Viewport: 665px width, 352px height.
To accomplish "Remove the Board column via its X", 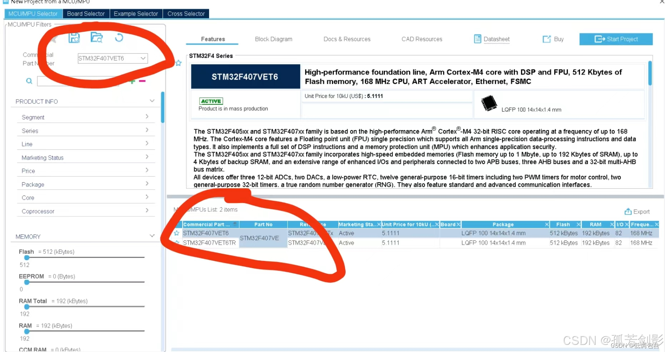I will (x=458, y=224).
